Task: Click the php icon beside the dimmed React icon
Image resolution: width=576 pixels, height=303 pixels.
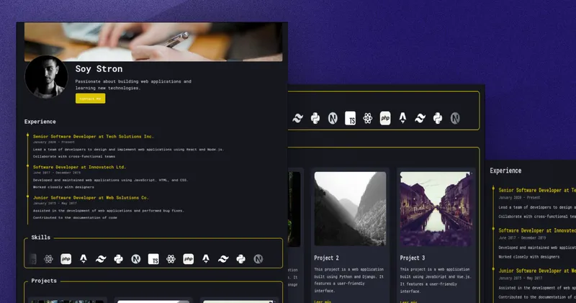Action: click(66, 259)
